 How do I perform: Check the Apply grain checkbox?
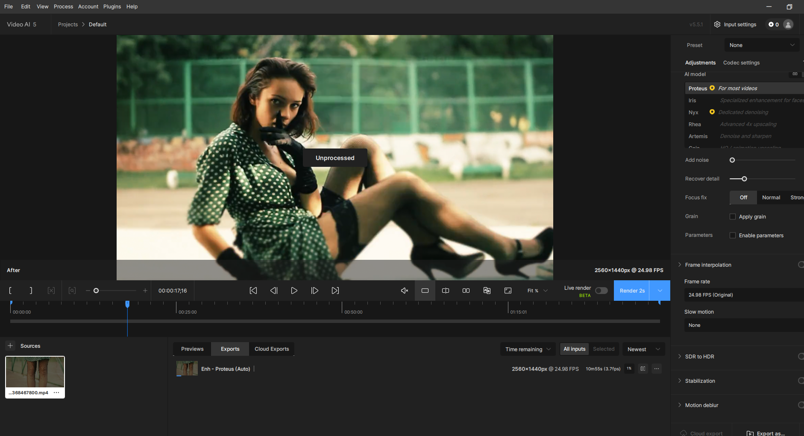pyautogui.click(x=733, y=217)
